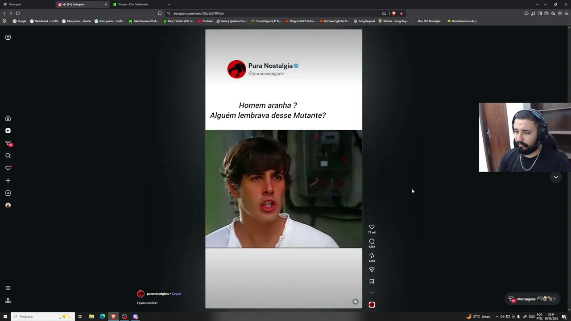
Task: Open the Dragon Ball Z bookmark
Action: click(301, 21)
